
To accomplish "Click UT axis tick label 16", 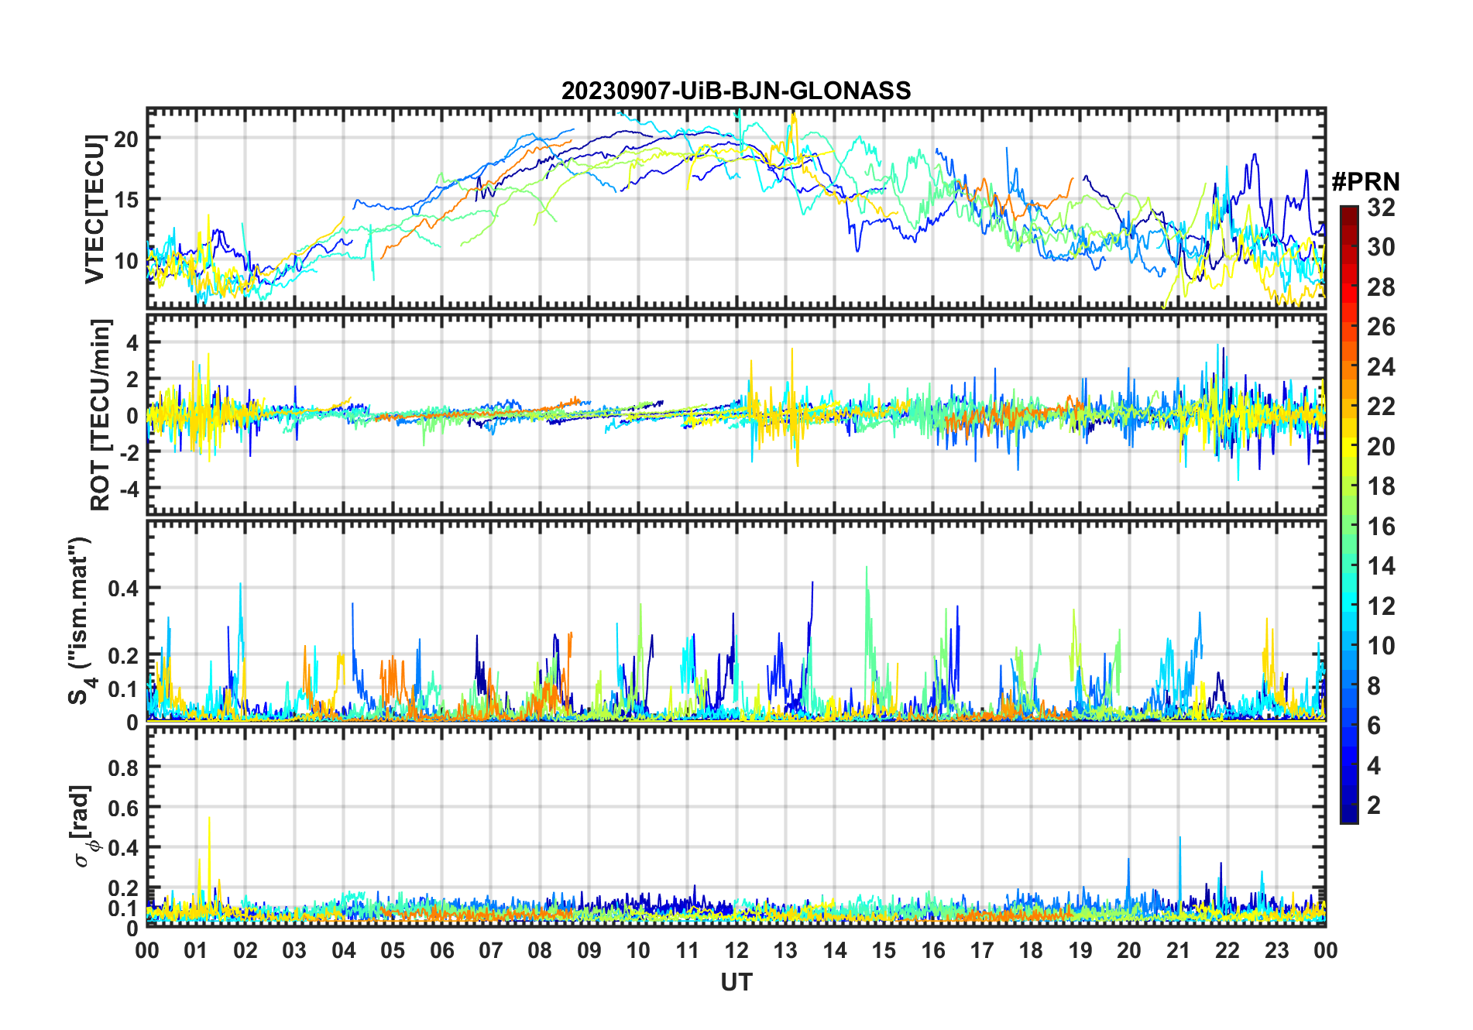I will click(933, 950).
